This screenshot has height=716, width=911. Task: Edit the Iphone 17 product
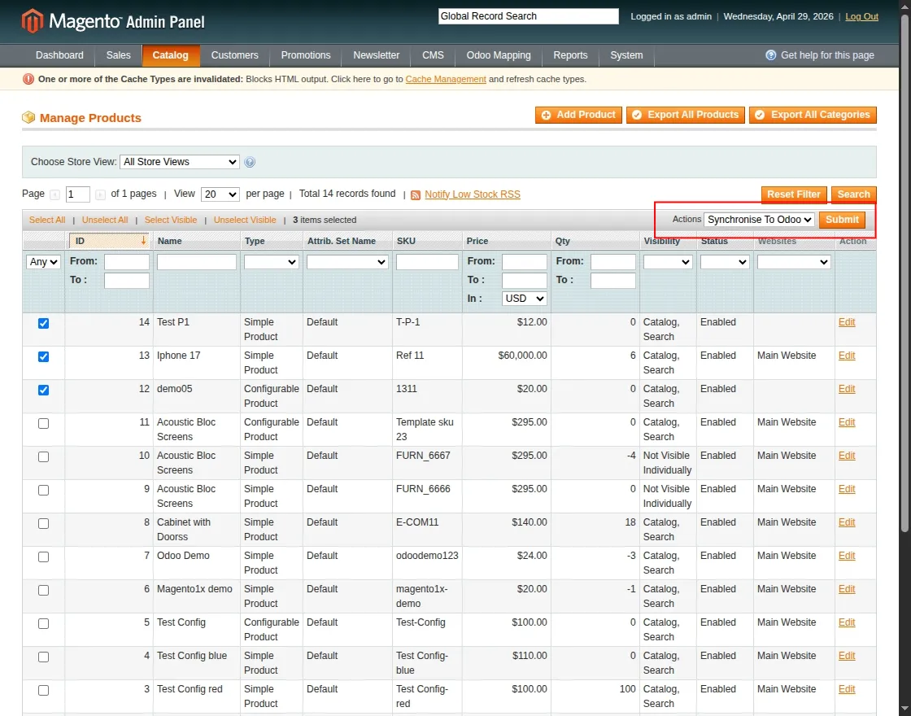(x=847, y=356)
